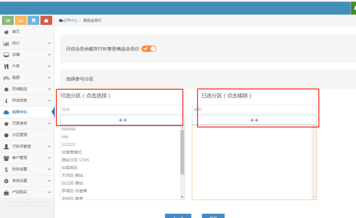This screenshot has width=356, height=218.
Task: Click the blue fork-knife shortcut icon
Action: [33, 20]
